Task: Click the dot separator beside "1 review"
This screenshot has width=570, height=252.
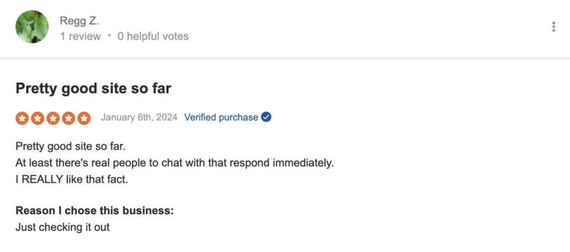Action: coord(109,37)
